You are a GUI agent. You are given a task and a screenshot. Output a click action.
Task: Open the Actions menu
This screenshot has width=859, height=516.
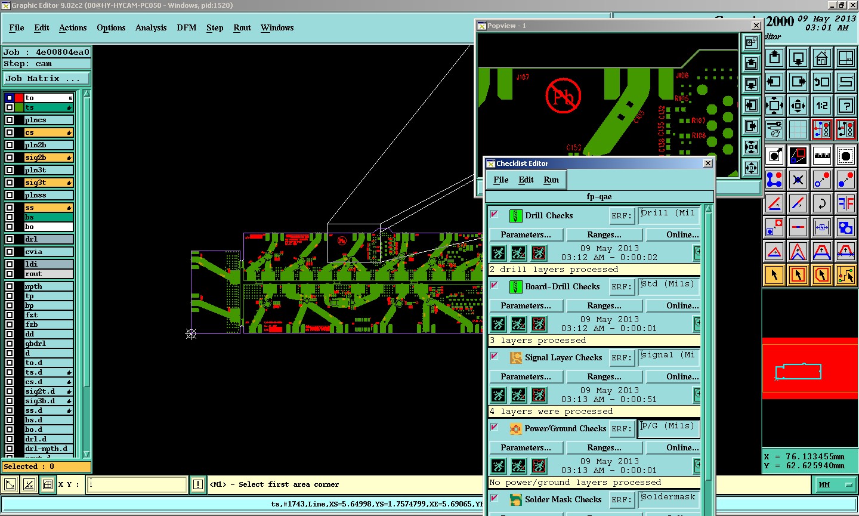pyautogui.click(x=73, y=27)
